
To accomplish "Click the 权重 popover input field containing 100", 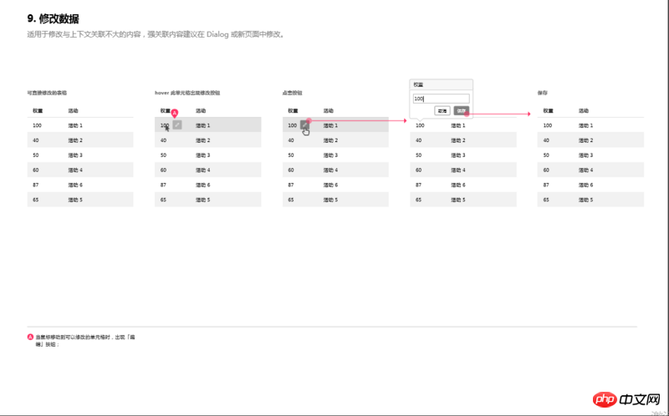I will 442,99.
